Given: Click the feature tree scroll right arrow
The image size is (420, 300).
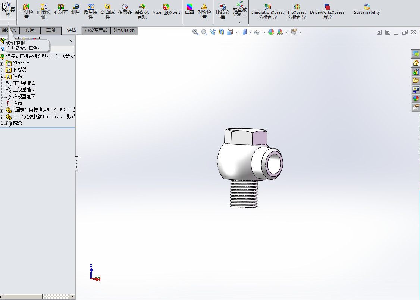Looking at the screenshot, I should pos(72,297).
